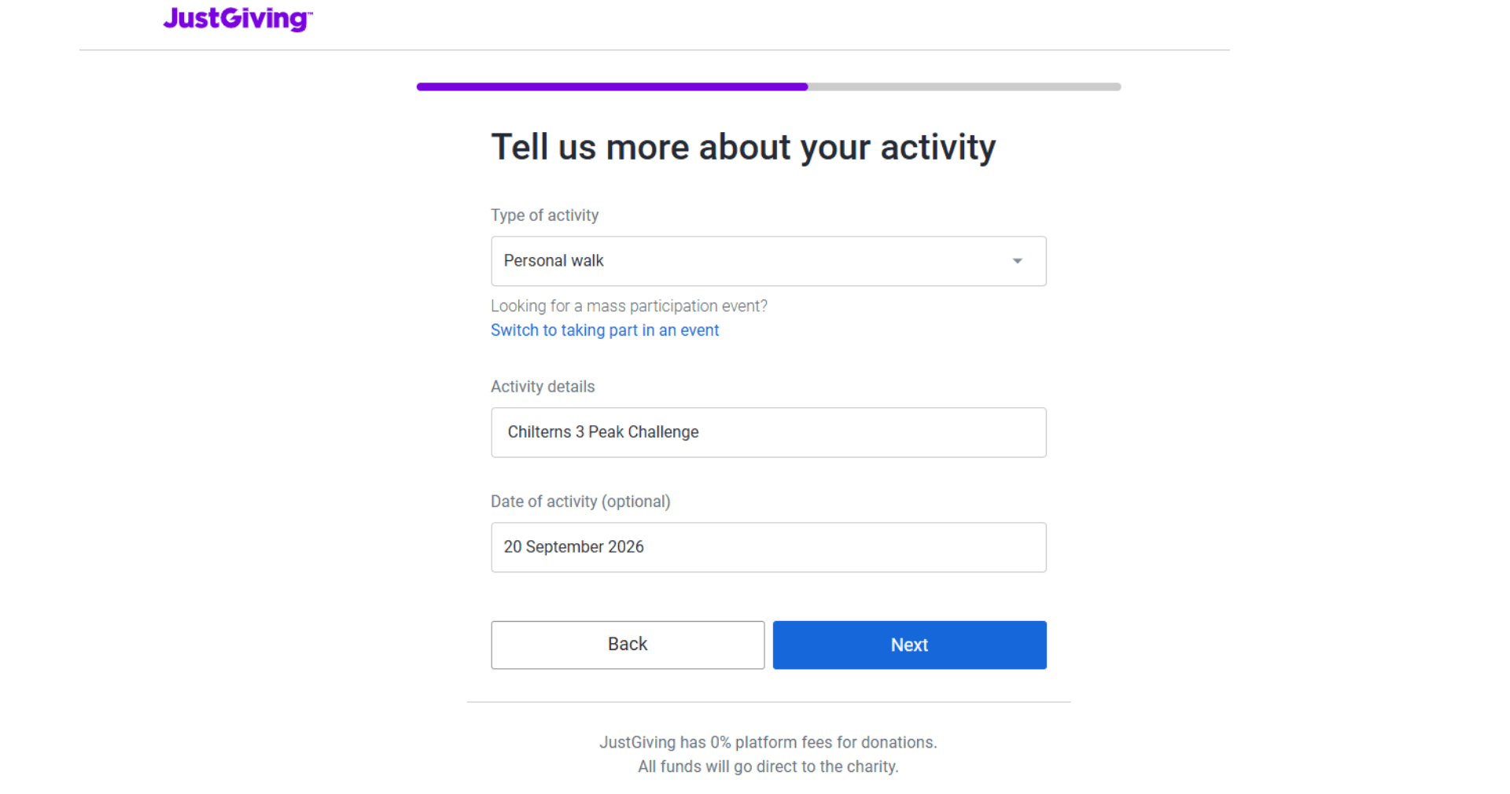
Task: Switch to taking part in an event
Action: pyautogui.click(x=604, y=330)
